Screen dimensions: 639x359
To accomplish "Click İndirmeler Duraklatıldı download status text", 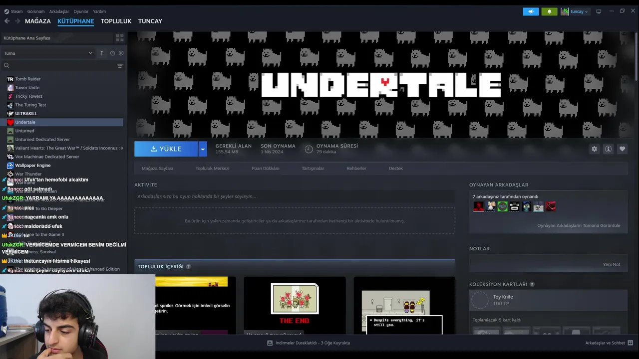I will (313, 343).
